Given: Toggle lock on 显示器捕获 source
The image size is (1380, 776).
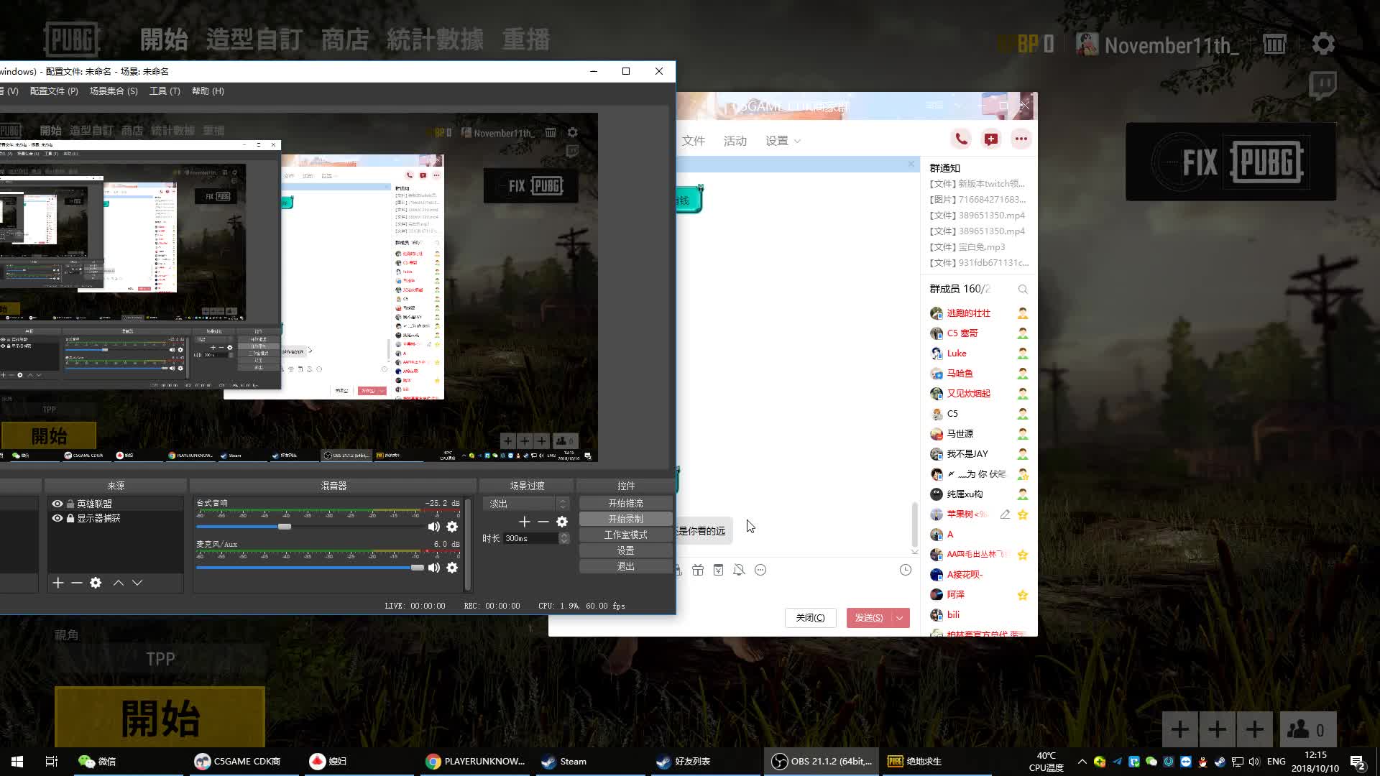Looking at the screenshot, I should click(70, 518).
